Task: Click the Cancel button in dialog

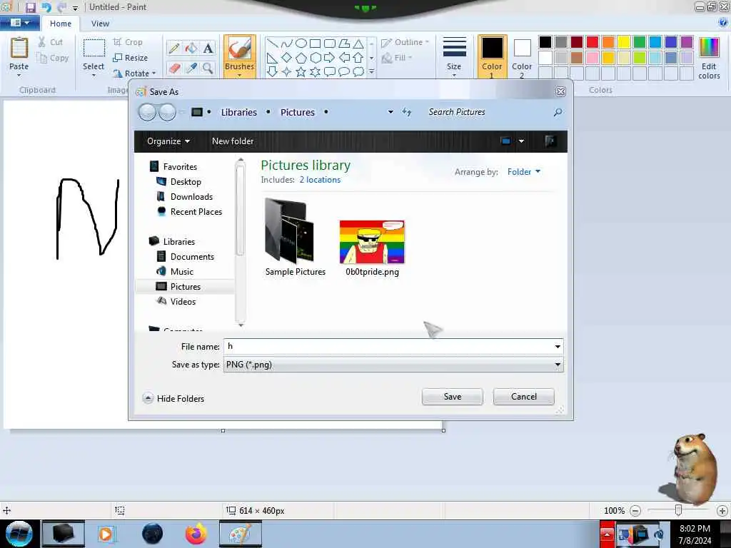Action: coord(523,397)
